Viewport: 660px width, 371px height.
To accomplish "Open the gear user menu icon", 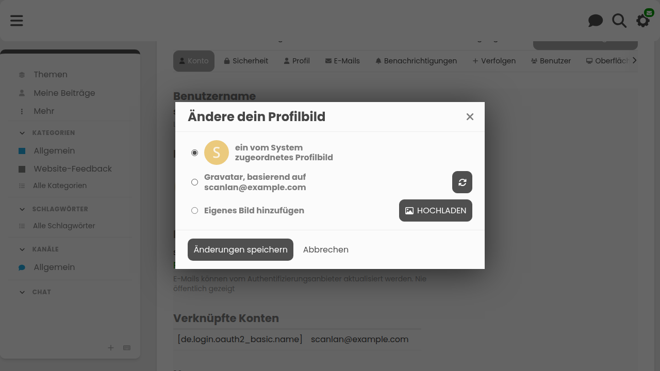I will click(643, 21).
